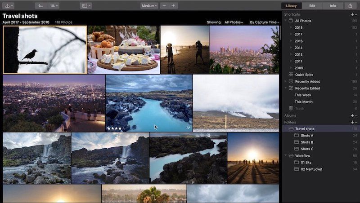Open the Medium thumbnail size dropdown
This screenshot has width=360, height=203.
(149, 6)
